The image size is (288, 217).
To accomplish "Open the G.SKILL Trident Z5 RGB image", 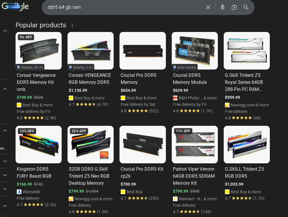I will pyautogui.click(x=247, y=145).
